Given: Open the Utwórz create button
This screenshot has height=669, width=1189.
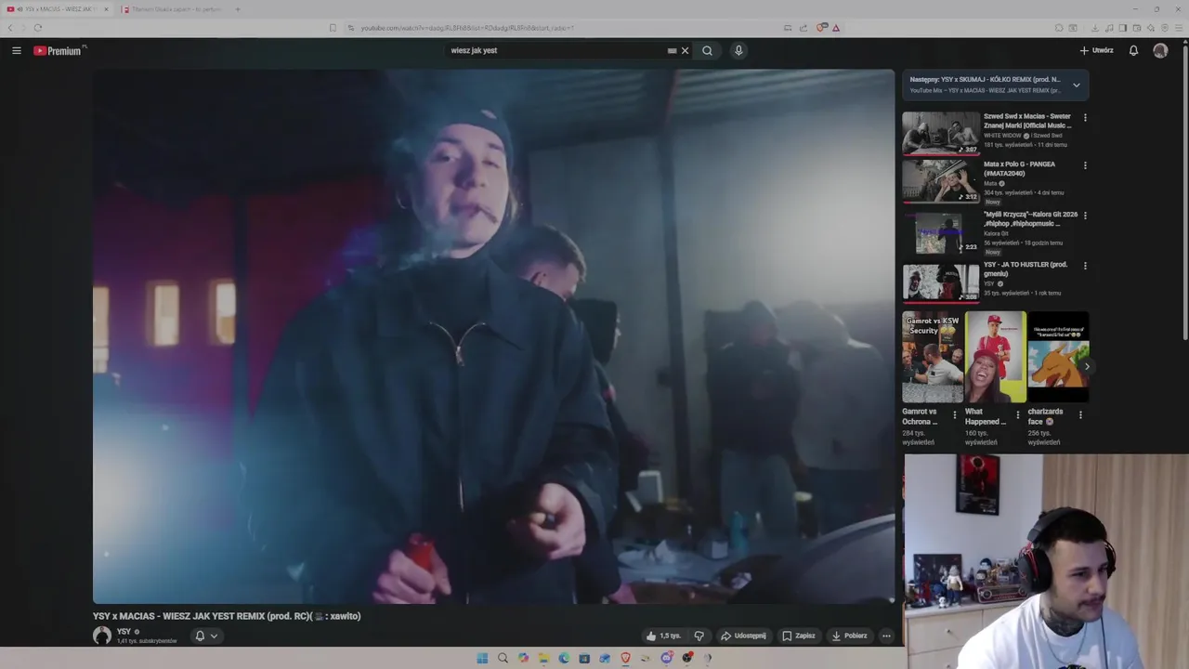Looking at the screenshot, I should coord(1096,51).
